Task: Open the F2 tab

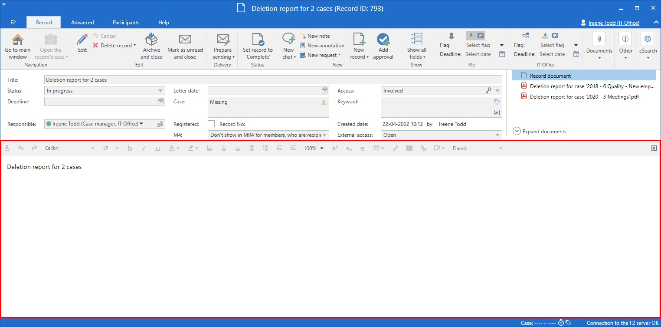Action: [13, 23]
